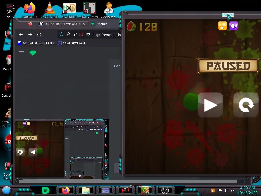The image size is (261, 196).
Task: Click the green Emerald gem logo
Action: [x=33, y=53]
